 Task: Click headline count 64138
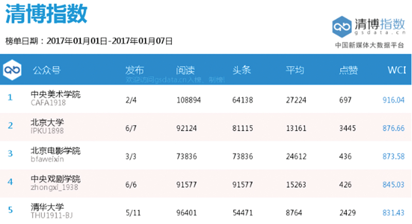click(243, 100)
